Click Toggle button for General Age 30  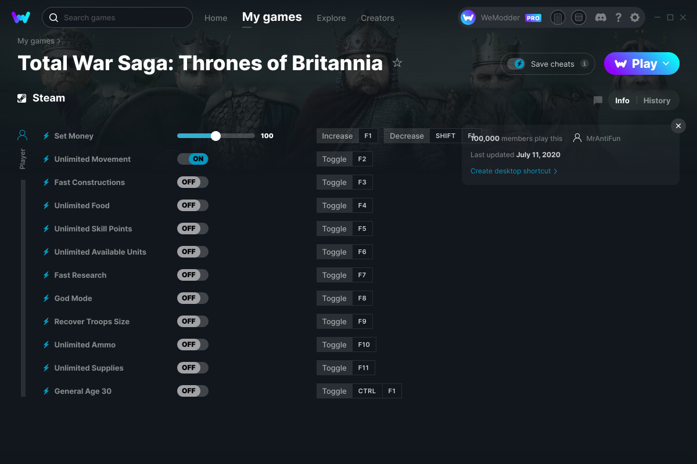[335, 391]
